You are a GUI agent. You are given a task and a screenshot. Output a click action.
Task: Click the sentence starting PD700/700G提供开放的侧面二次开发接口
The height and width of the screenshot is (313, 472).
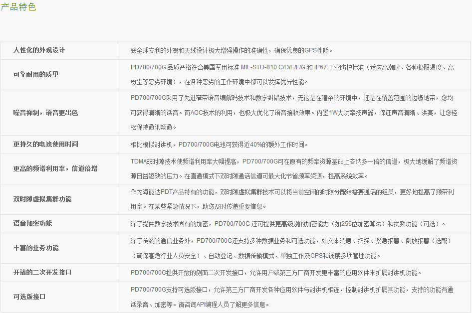coord(276,273)
